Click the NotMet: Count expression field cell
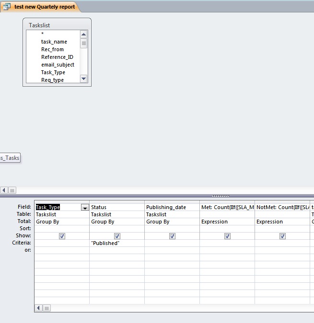 pyautogui.click(x=282, y=207)
